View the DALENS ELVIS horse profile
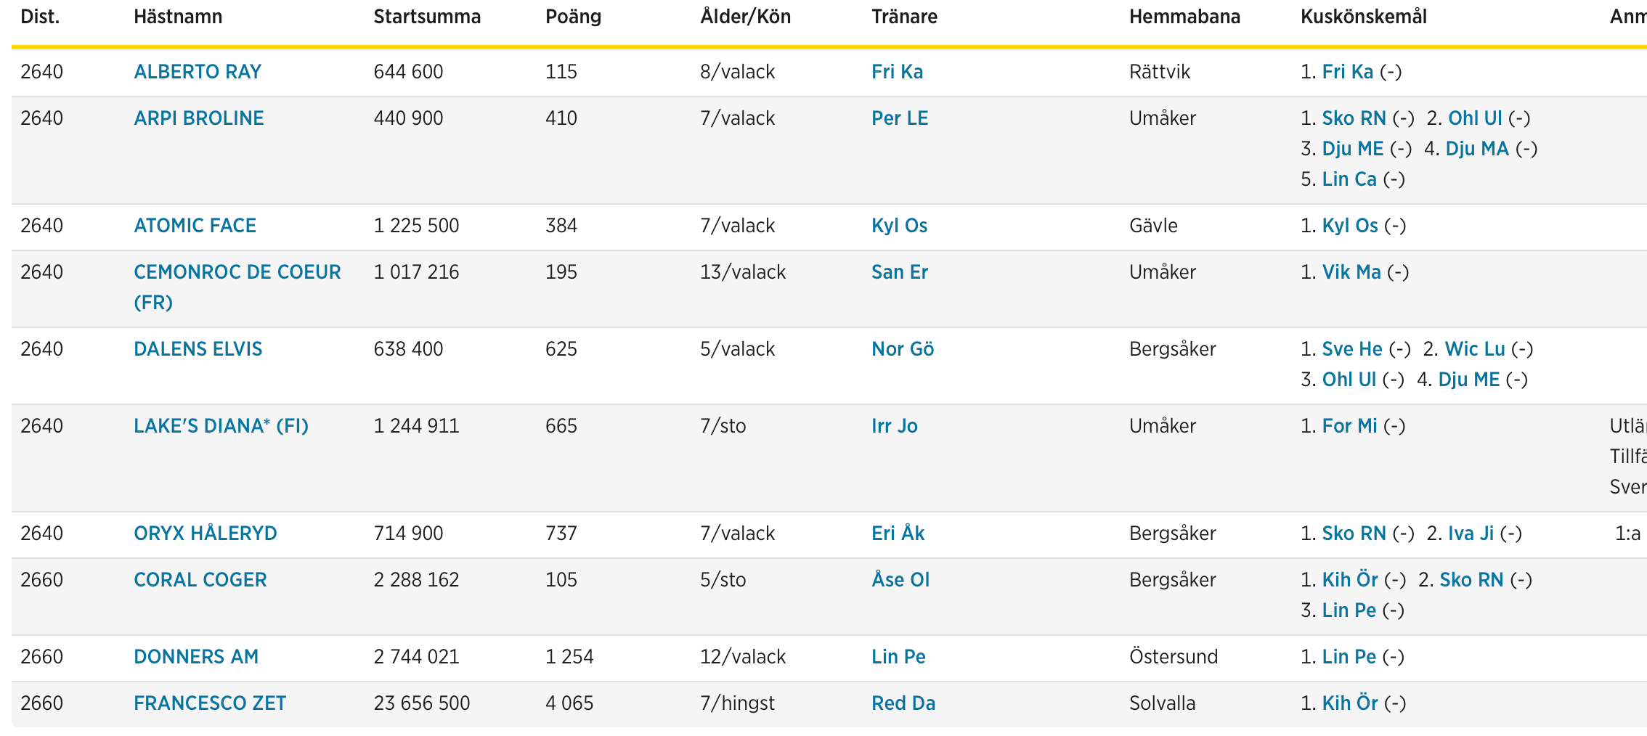The width and height of the screenshot is (1647, 736). coord(198,349)
